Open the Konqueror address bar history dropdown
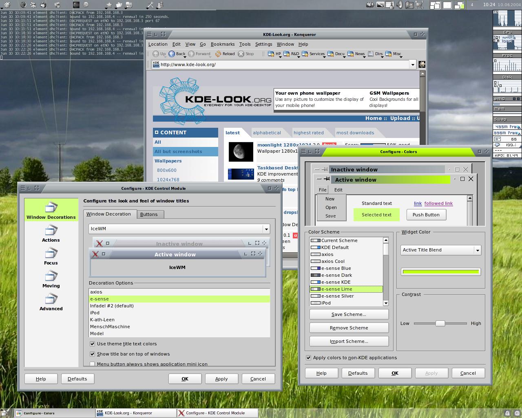Image resolution: width=522 pixels, height=418 pixels. 413,64
